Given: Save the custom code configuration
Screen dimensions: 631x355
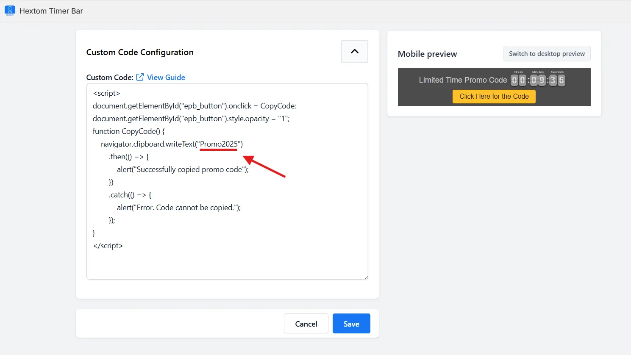Looking at the screenshot, I should coord(351,324).
